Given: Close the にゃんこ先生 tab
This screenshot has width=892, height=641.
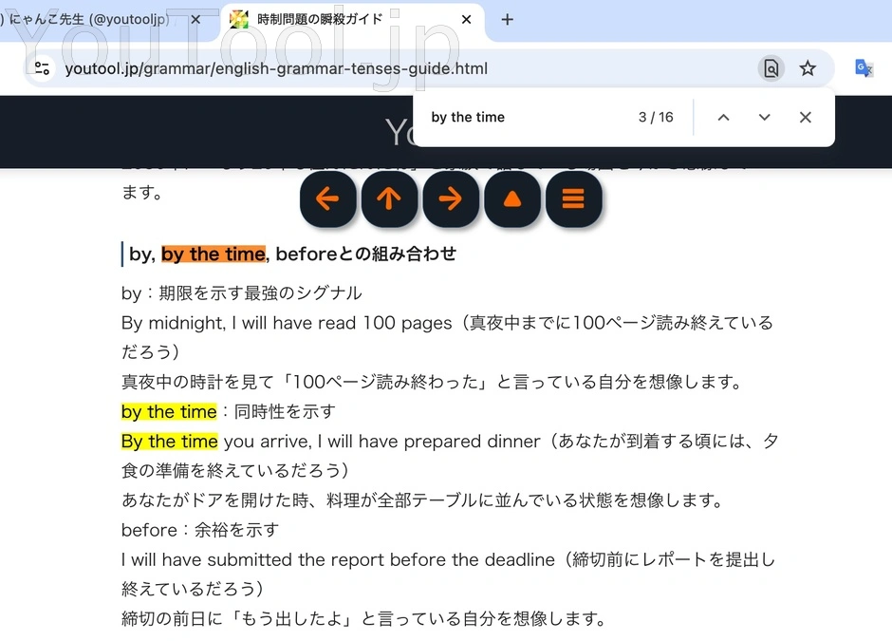Looking at the screenshot, I should 195,20.
